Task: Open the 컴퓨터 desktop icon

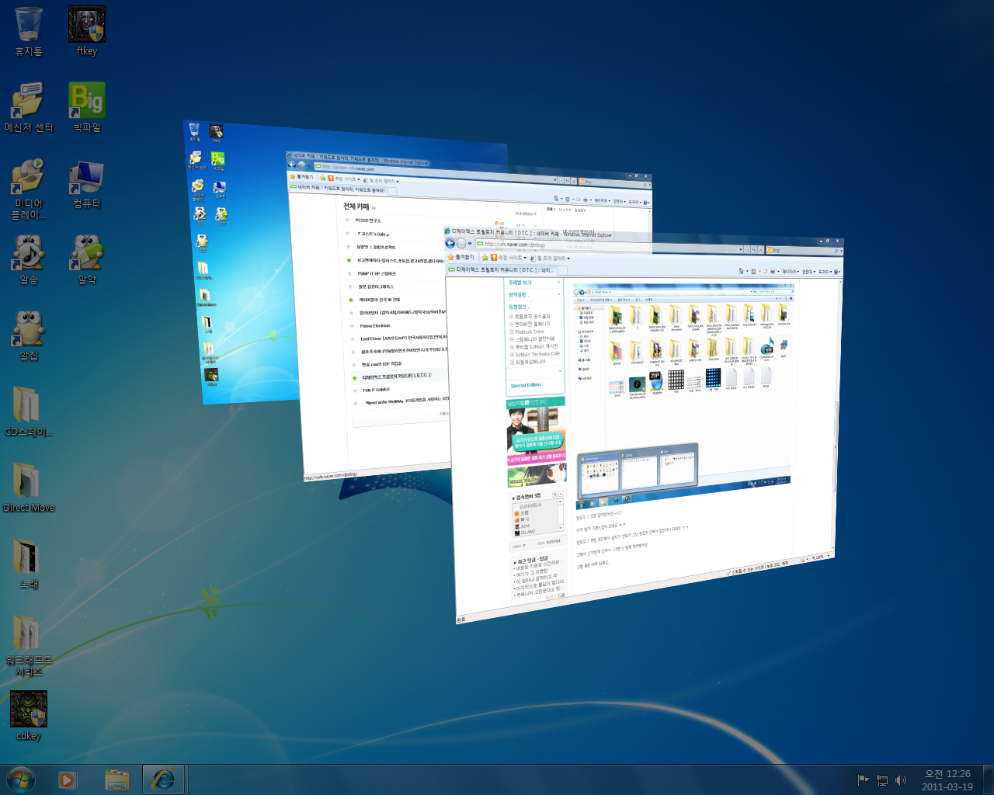Action: coord(87,185)
